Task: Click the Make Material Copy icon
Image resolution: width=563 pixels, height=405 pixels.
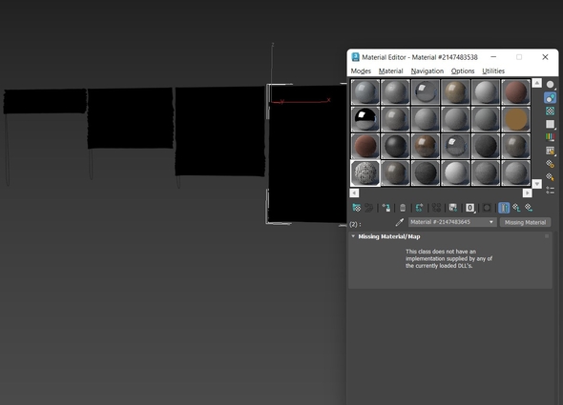Action: pyautogui.click(x=419, y=208)
